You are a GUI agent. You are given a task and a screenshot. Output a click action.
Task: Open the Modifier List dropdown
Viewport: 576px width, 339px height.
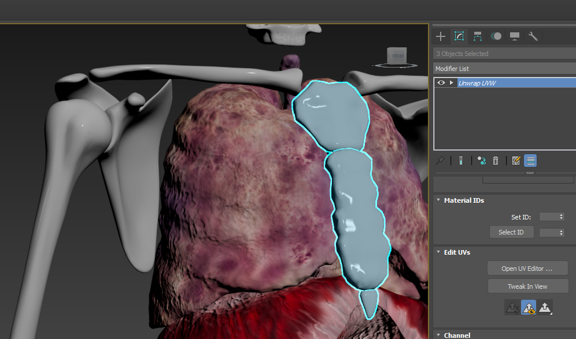tap(504, 69)
